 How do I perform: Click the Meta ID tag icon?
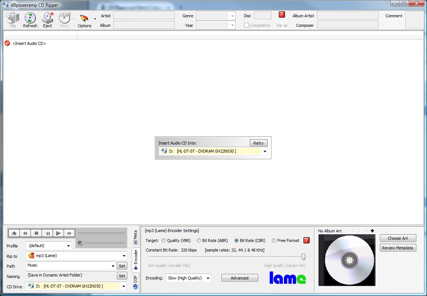[64, 20]
